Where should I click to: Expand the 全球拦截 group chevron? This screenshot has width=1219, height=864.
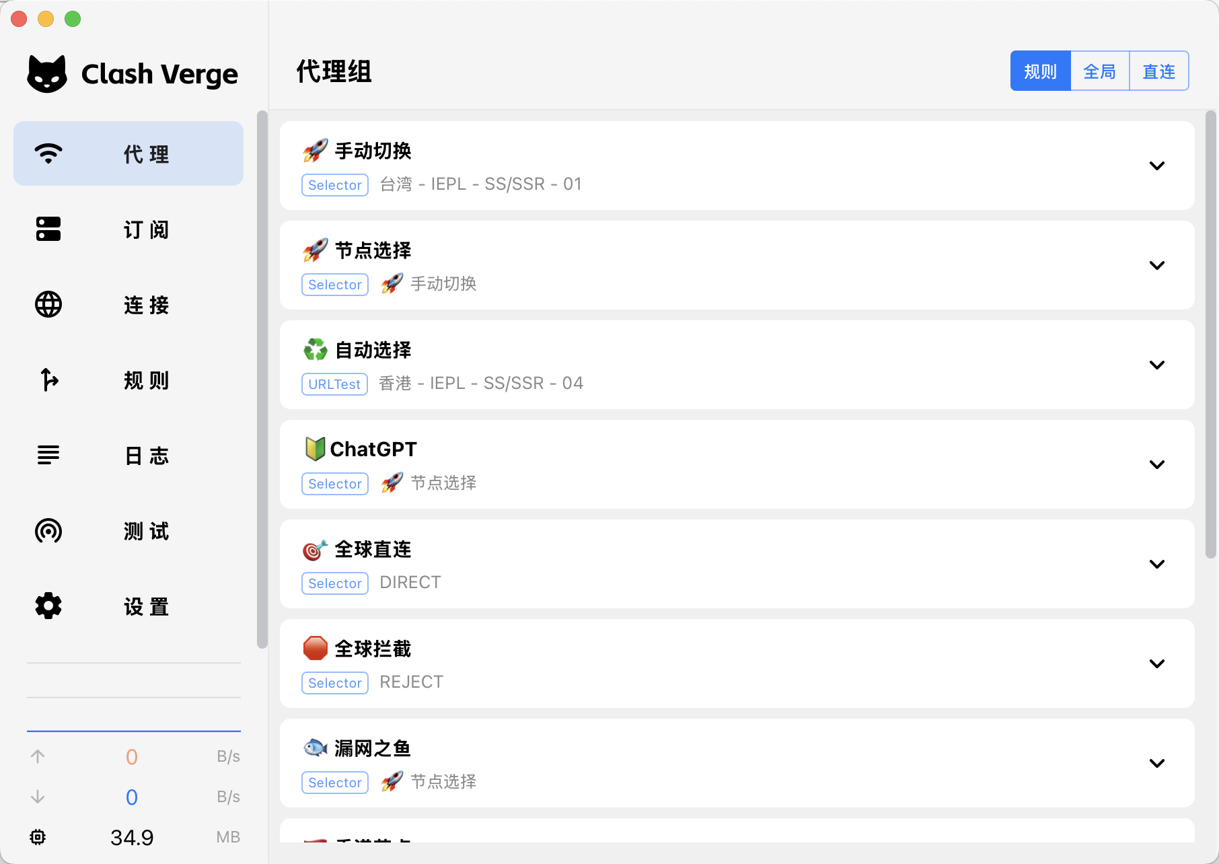click(1156, 663)
